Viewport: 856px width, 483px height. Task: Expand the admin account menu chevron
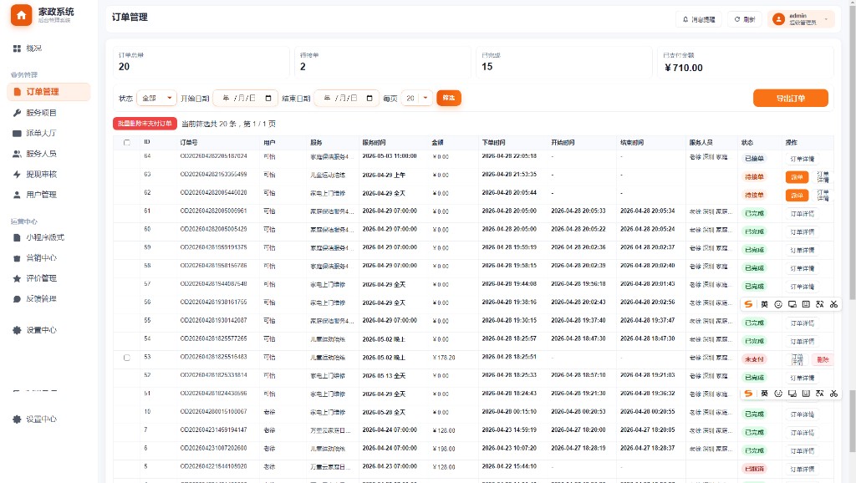826,19
